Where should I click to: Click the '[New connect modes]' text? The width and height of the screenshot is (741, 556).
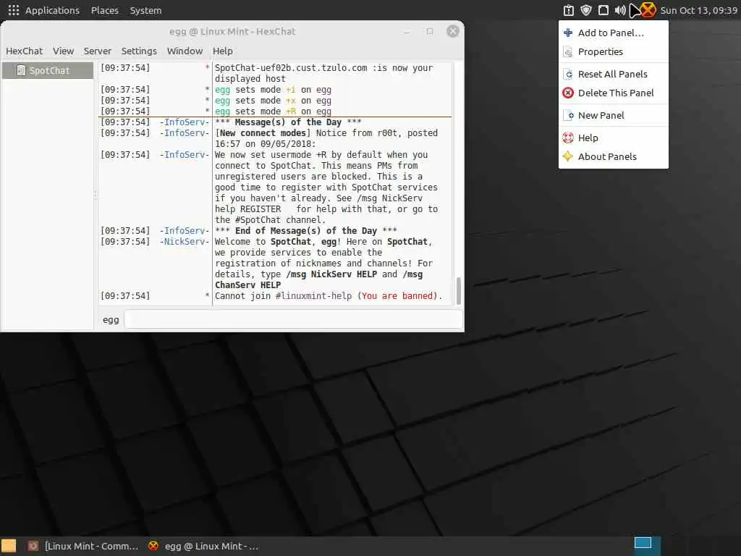[263, 133]
